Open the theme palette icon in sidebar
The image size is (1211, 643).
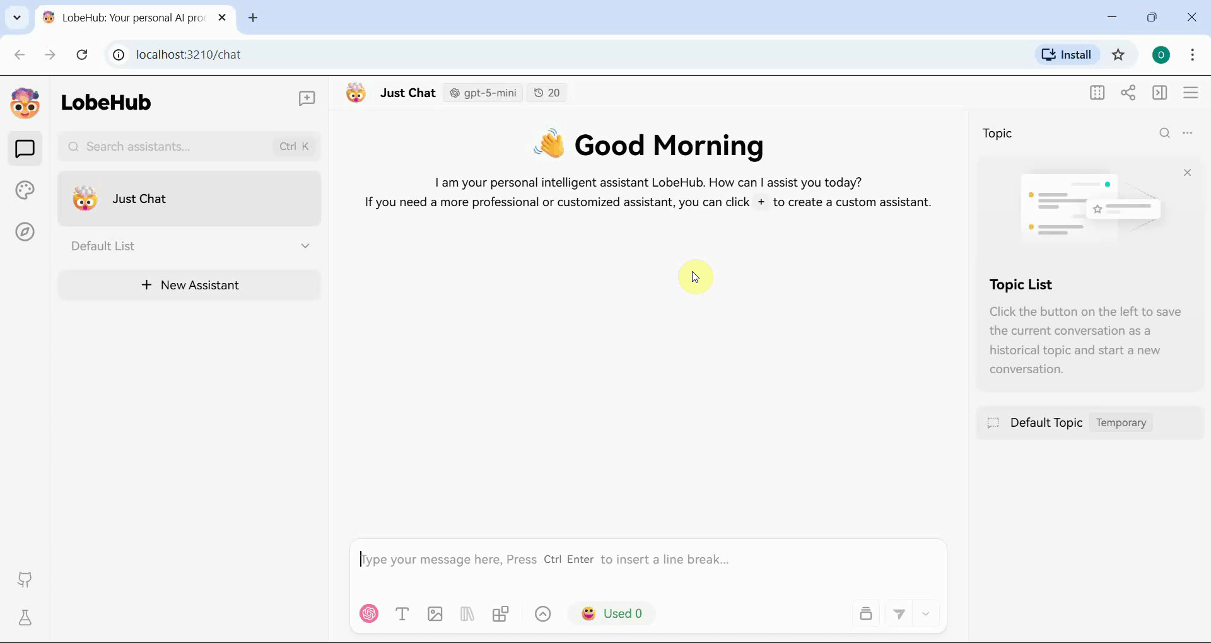25,190
